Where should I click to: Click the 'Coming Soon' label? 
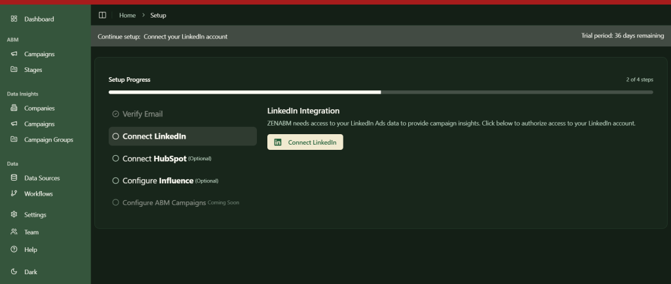223,203
